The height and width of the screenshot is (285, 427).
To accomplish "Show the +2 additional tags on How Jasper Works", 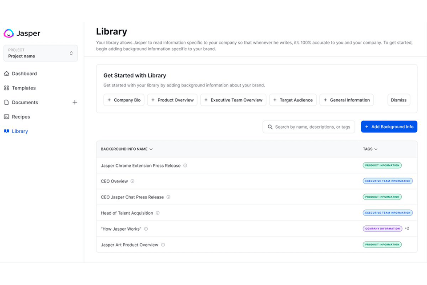I will pos(407,228).
